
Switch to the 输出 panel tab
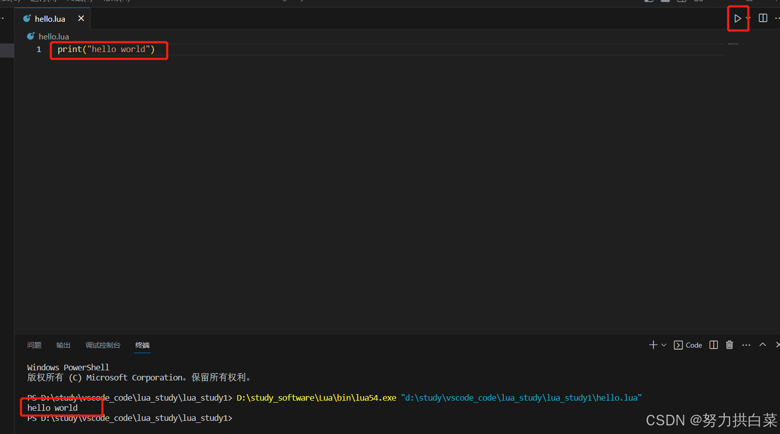click(63, 345)
